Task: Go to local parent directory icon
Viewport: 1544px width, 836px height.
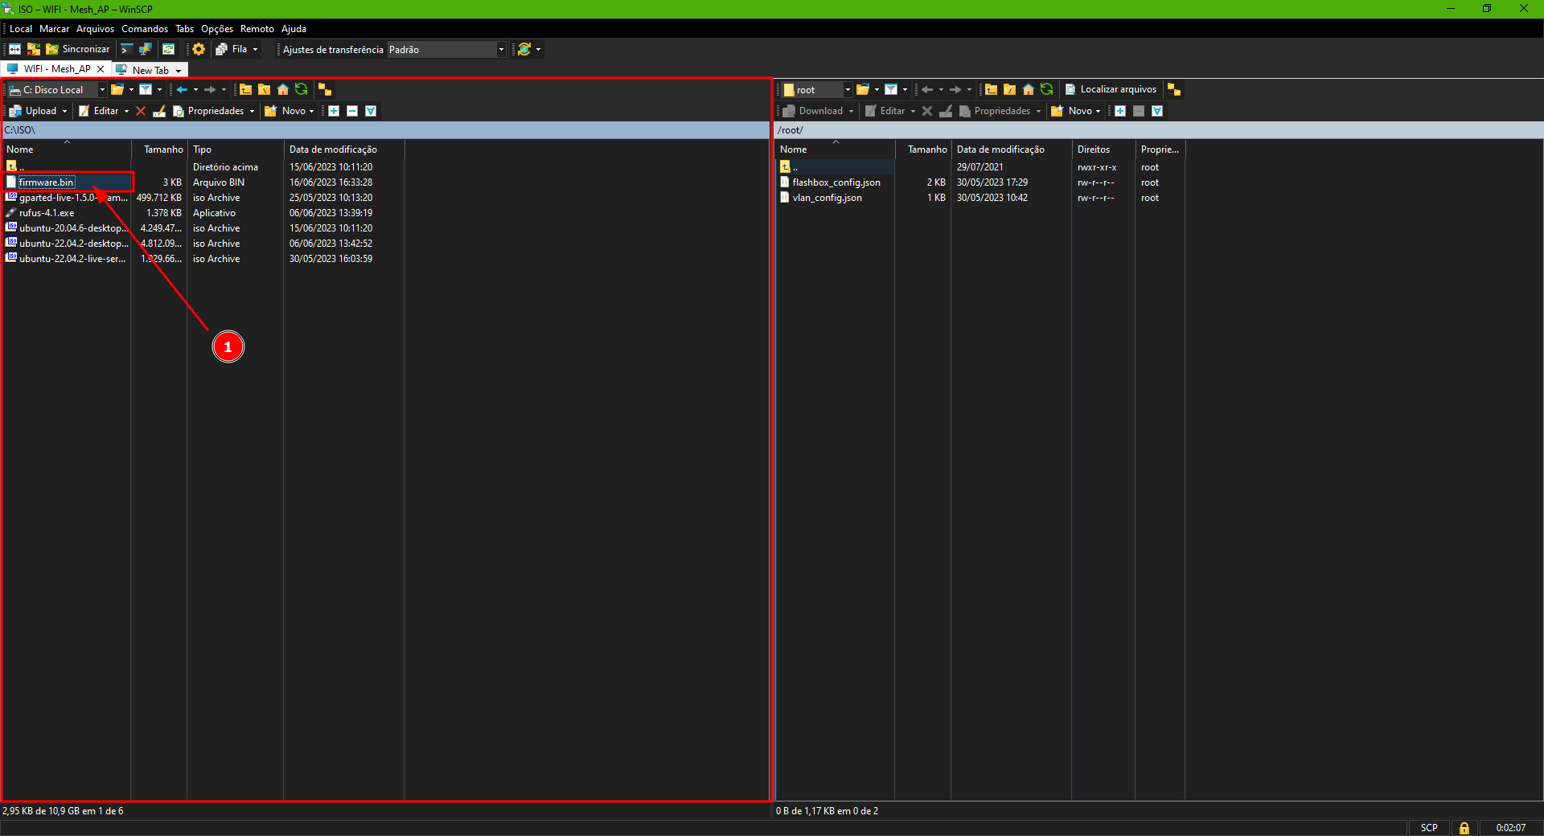Action: click(x=245, y=89)
